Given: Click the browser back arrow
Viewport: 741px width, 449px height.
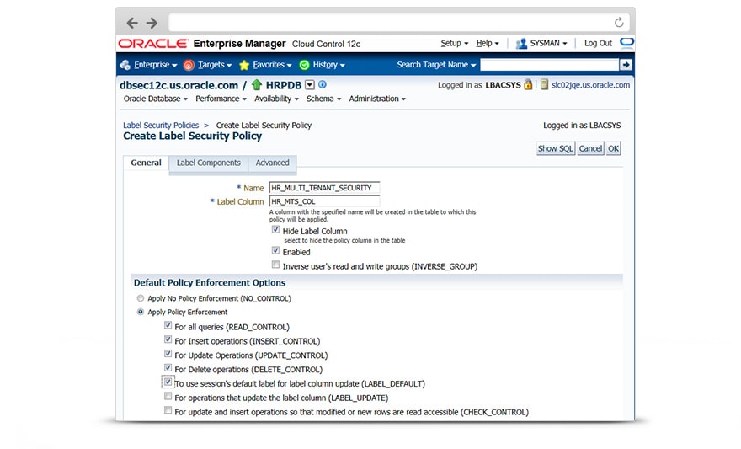Looking at the screenshot, I should pos(132,23).
